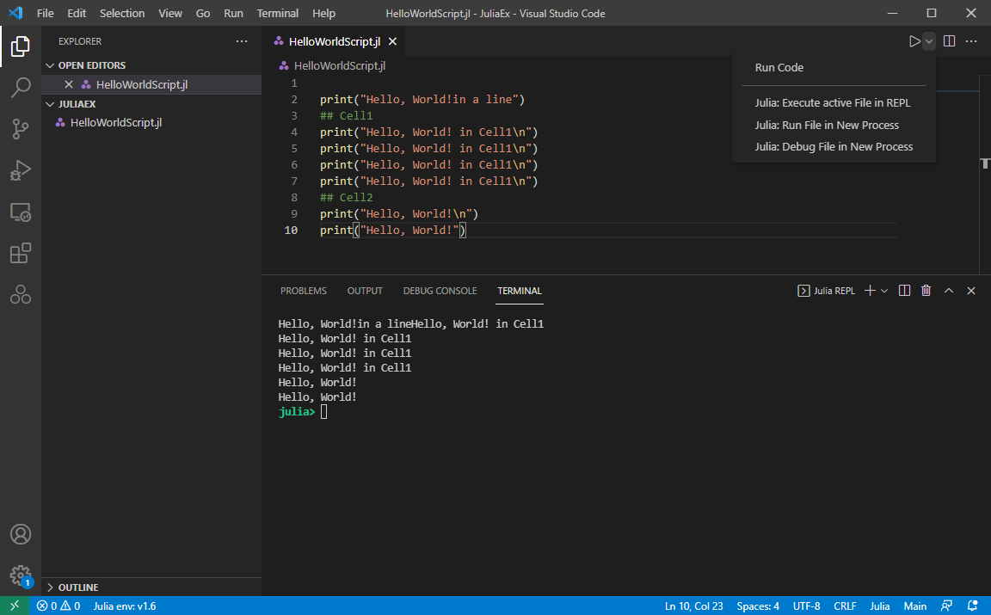Click the VS Code logo in title bar
991x615 pixels.
[x=15, y=13]
